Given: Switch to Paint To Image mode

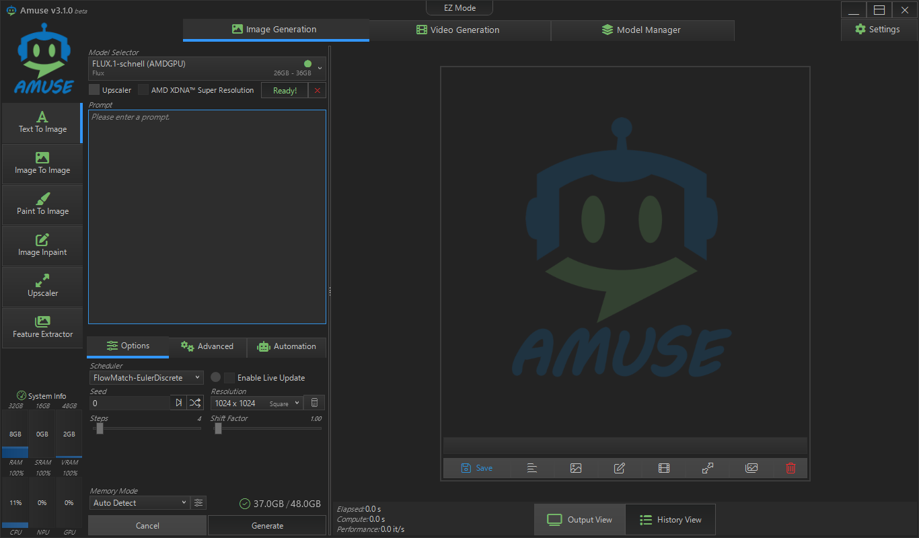Looking at the screenshot, I should click(42, 205).
